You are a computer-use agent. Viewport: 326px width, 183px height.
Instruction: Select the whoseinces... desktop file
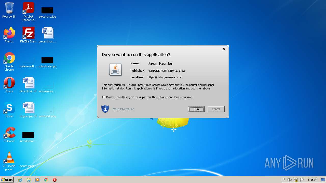pyautogui.click(x=47, y=87)
